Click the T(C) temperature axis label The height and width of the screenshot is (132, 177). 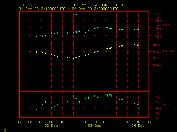pyautogui.click(x=166, y=24)
